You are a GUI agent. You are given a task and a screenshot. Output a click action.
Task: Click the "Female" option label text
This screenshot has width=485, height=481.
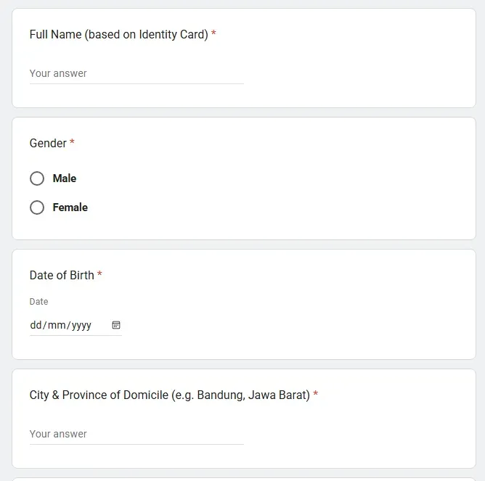70,207
